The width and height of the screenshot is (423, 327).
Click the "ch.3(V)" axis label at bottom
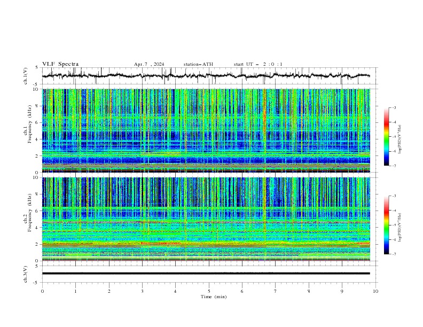coord(26,274)
